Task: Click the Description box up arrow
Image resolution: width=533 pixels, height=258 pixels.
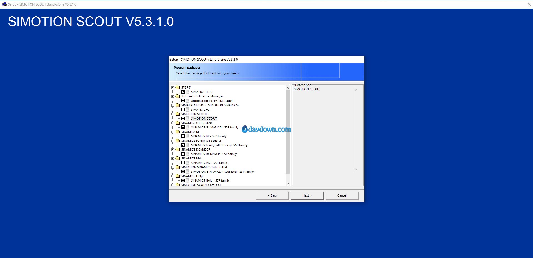Action: 356,90
